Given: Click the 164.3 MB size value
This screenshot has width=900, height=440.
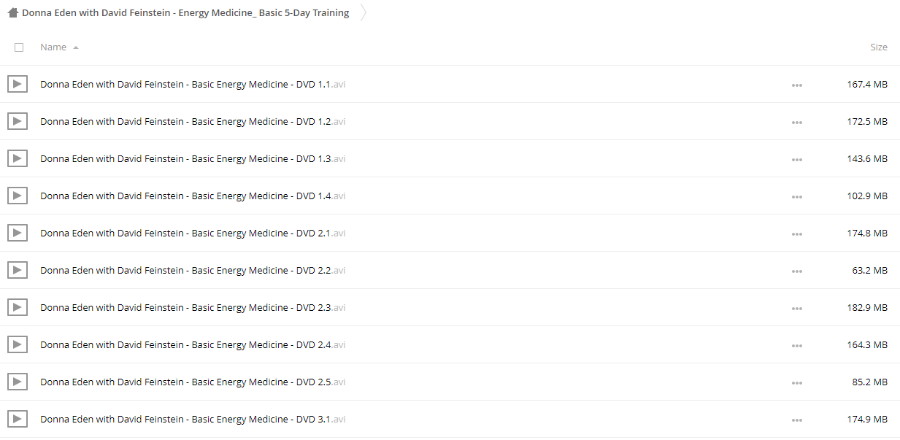Looking at the screenshot, I should click(867, 344).
